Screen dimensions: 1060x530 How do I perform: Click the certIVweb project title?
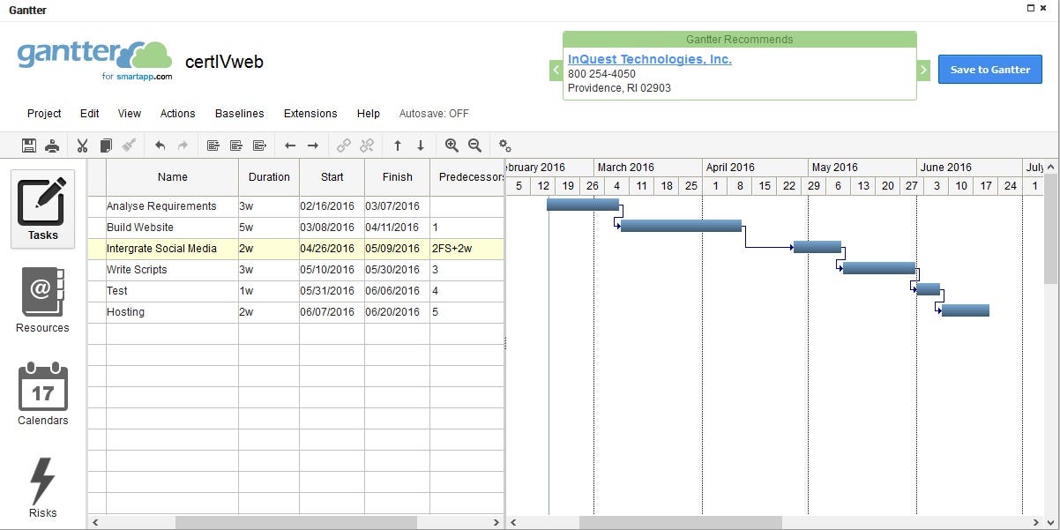[x=224, y=62]
